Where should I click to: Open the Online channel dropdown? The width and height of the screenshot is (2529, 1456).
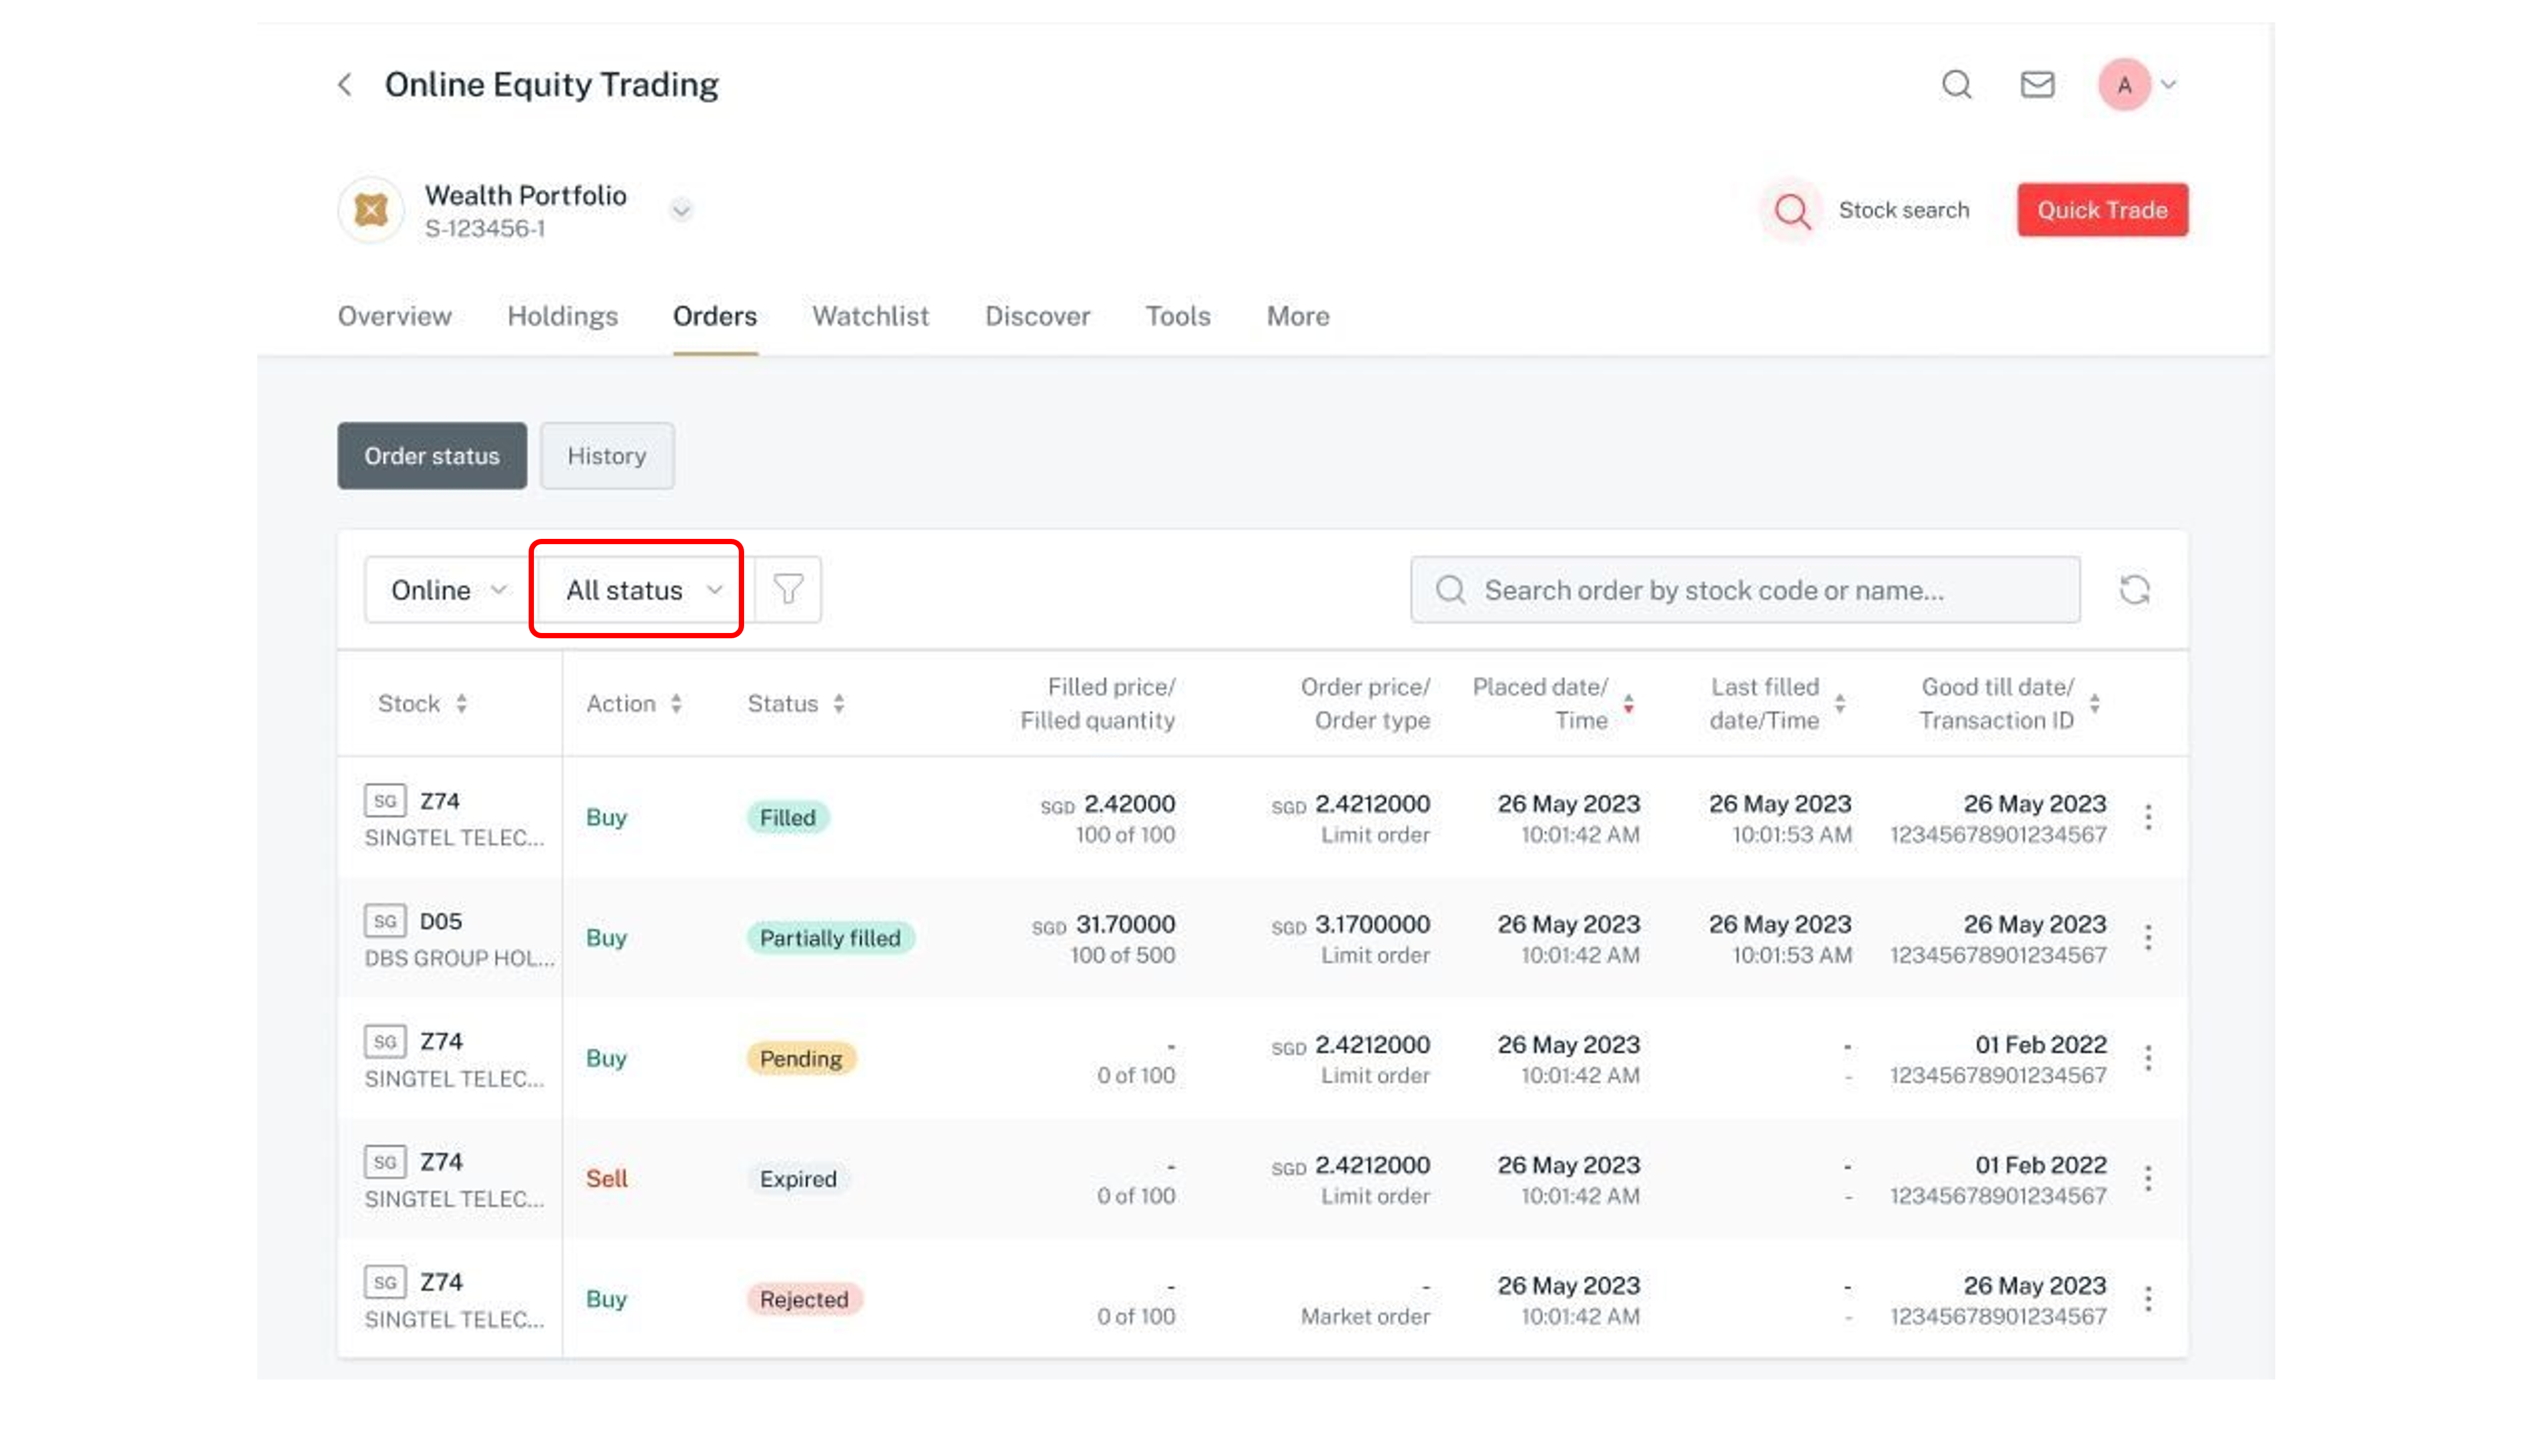tap(447, 590)
